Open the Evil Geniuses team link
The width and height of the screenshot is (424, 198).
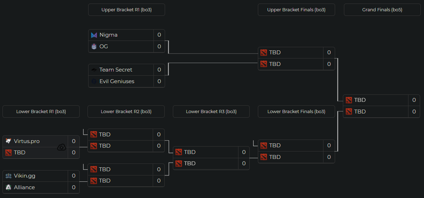117,81
